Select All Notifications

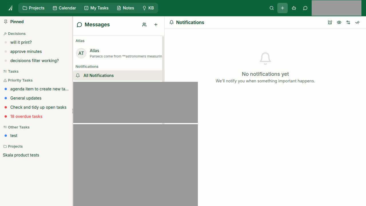[x=118, y=76]
